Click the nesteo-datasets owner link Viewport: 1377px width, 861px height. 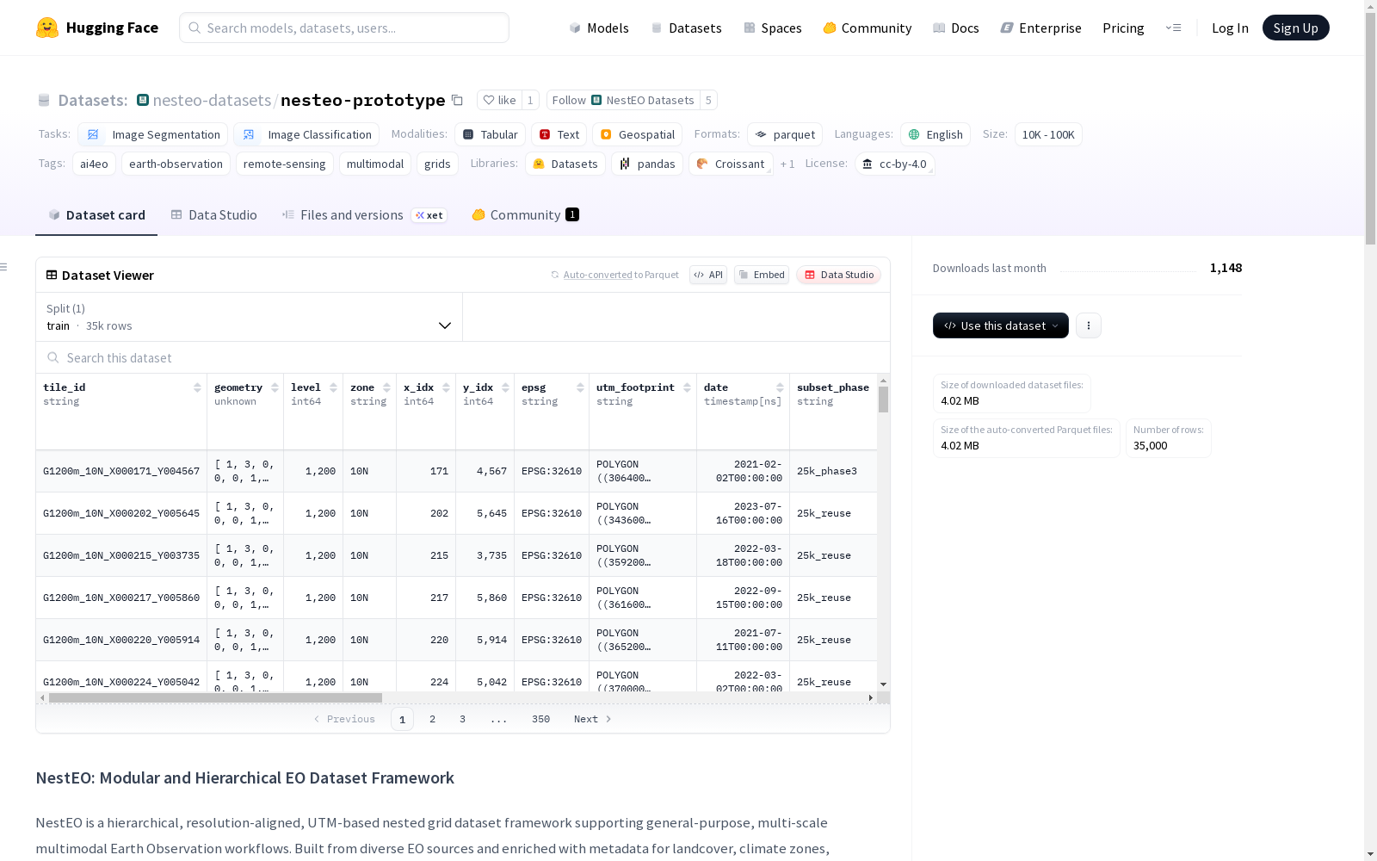(212, 101)
